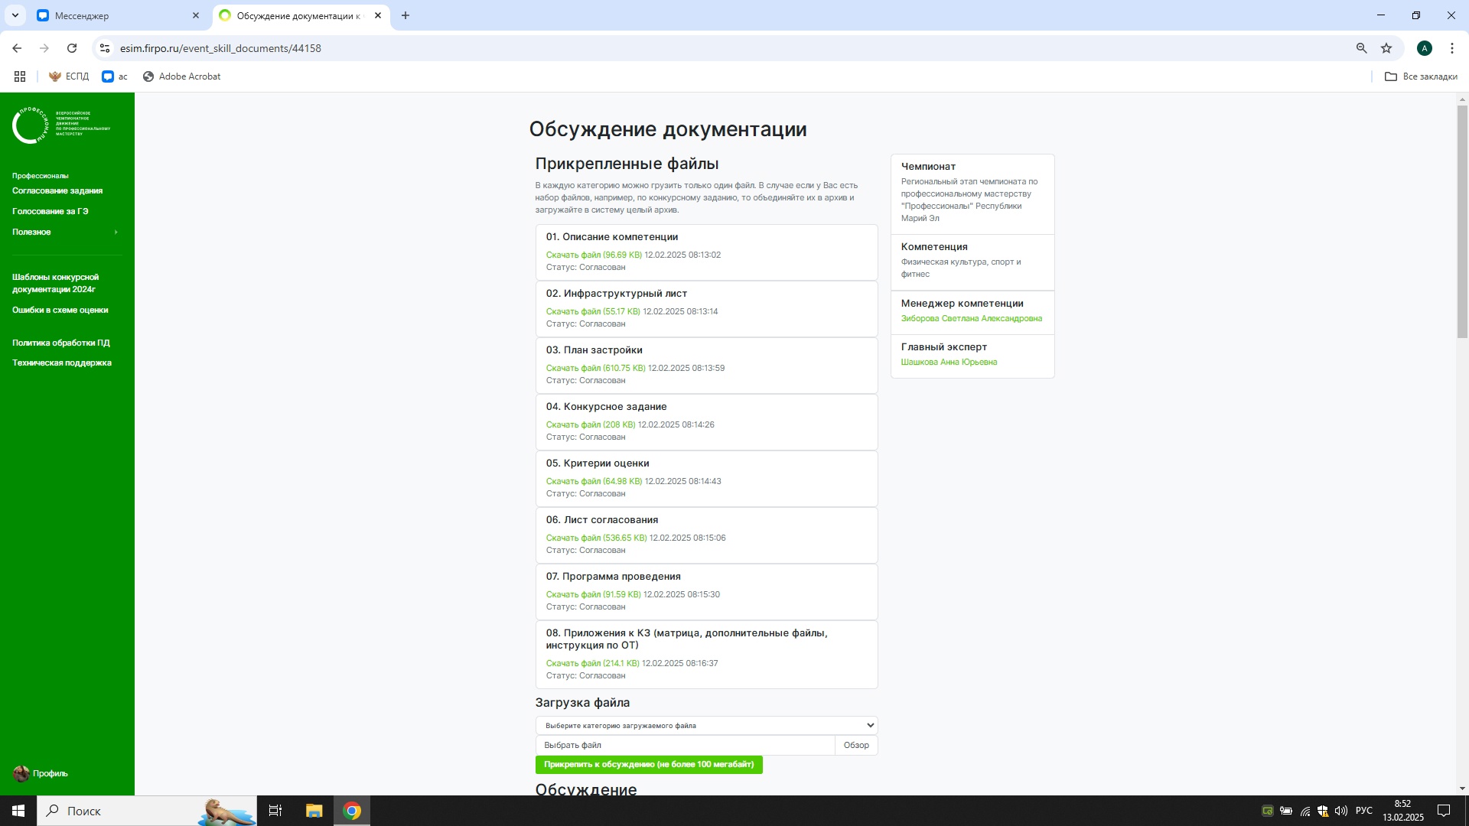Open the Windows Start menu
1469x826 pixels.
[18, 811]
